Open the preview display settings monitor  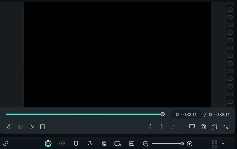(192, 127)
